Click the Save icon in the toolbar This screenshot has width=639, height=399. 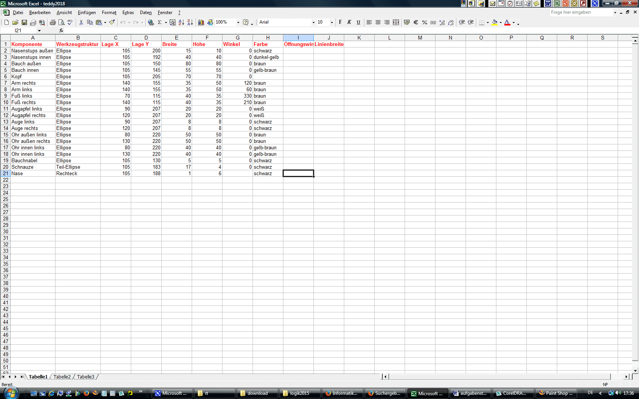pos(24,22)
